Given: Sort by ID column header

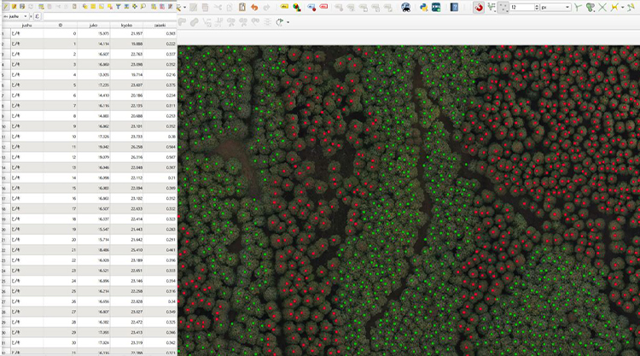Looking at the screenshot, I should tap(60, 26).
